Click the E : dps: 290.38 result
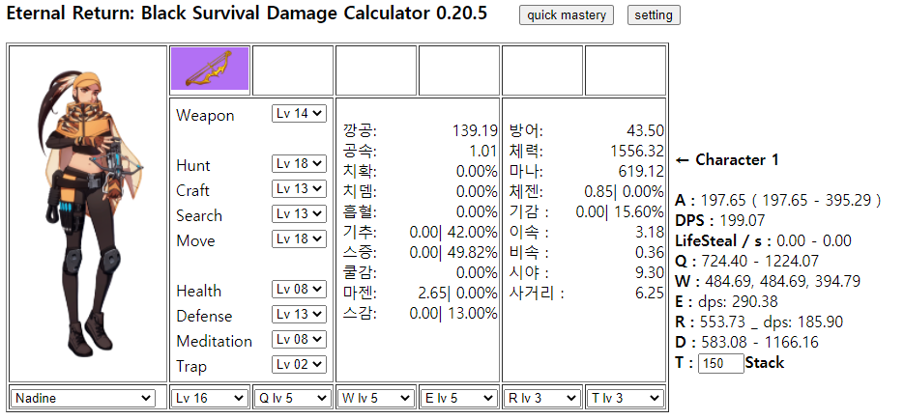 (x=726, y=301)
